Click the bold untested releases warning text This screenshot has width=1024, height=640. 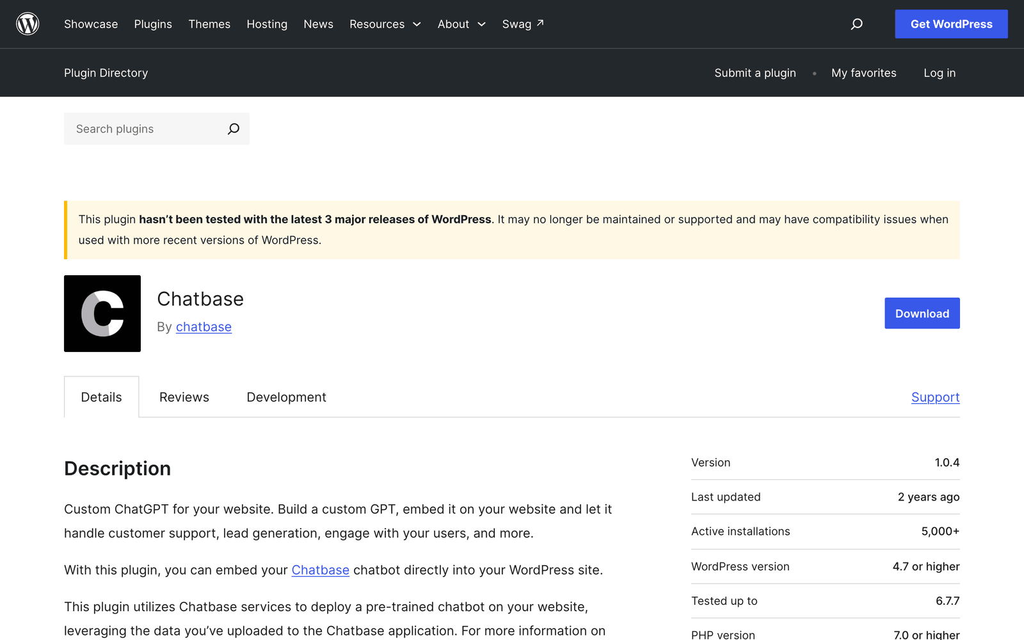315,219
